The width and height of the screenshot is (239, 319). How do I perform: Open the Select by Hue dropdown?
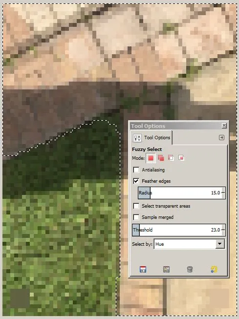(189, 244)
